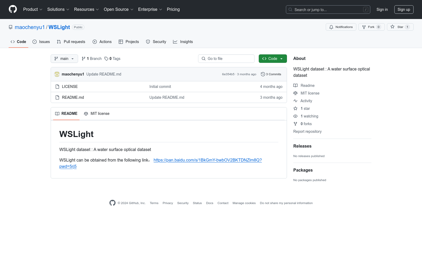This screenshot has width=422, height=264.
Task: Open the Initial commit message link
Action: pyautogui.click(x=160, y=87)
